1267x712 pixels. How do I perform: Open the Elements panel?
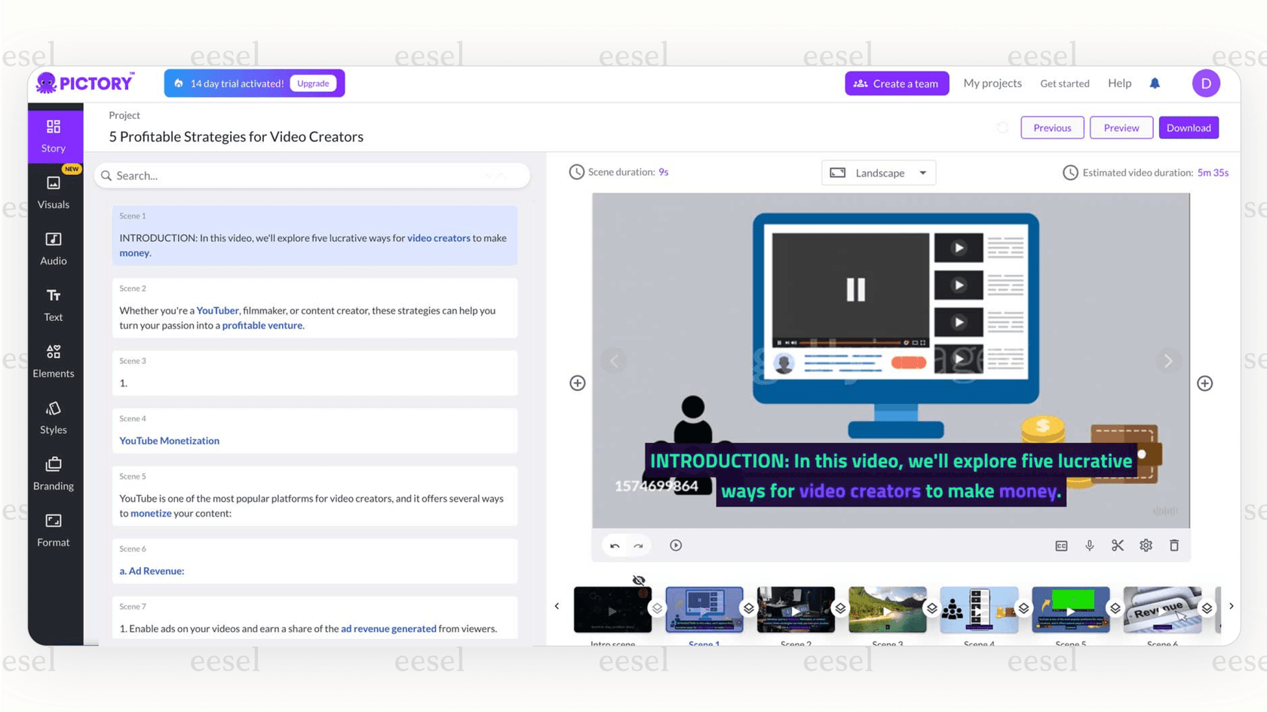[x=53, y=359]
